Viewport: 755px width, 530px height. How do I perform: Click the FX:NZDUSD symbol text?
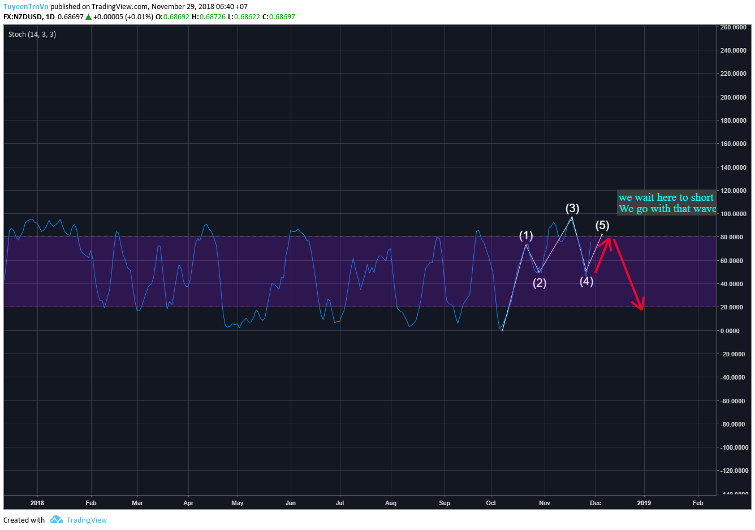click(23, 17)
